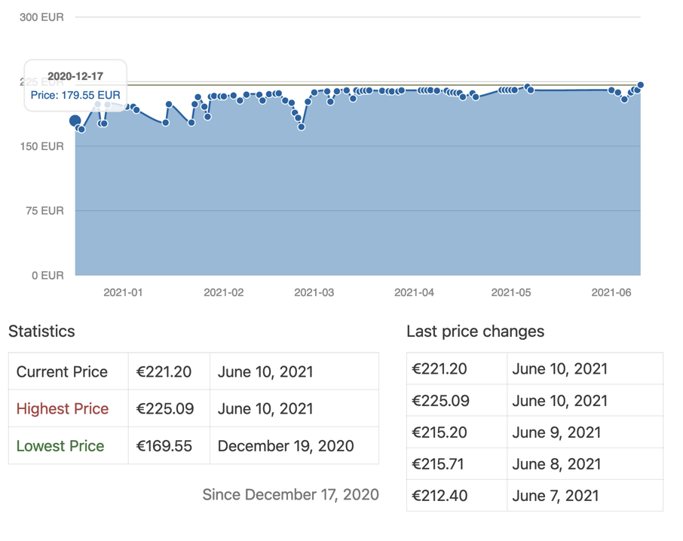Click the 75 EUR axis label
This screenshot has width=683, height=541.
[45, 211]
